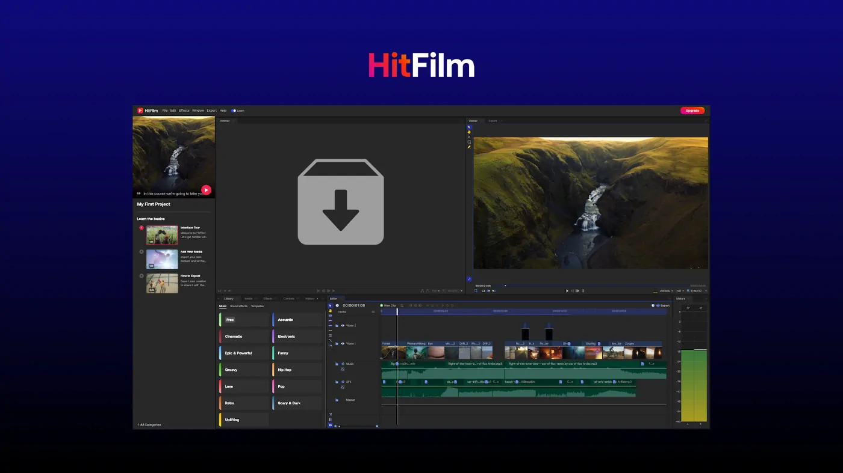Open the Edit menu
The width and height of the screenshot is (843, 473).
(173, 111)
